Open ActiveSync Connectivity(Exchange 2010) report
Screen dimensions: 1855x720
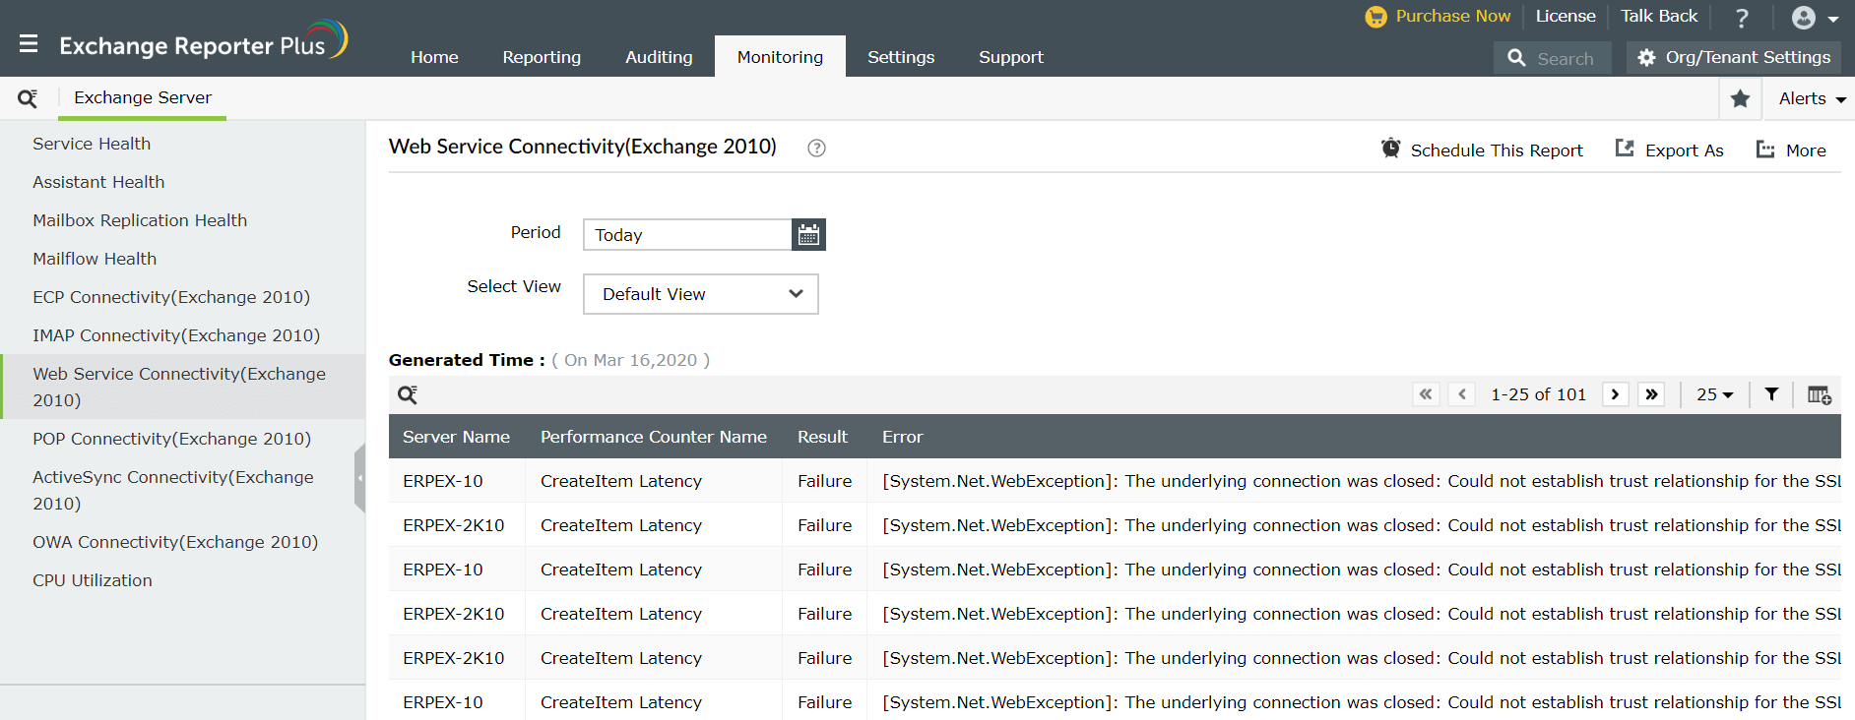(173, 490)
